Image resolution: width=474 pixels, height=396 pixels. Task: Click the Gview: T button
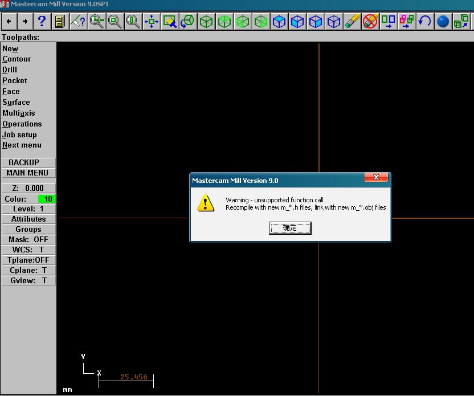tap(28, 280)
